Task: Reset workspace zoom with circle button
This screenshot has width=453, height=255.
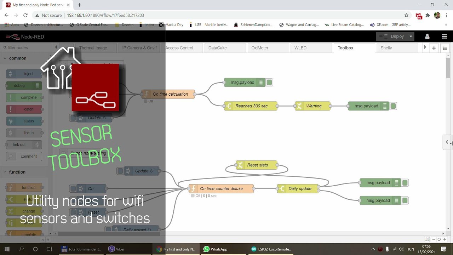Action: 439,239
